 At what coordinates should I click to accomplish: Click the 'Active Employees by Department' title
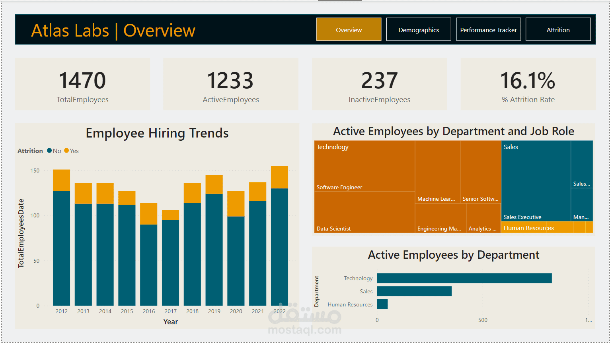[x=454, y=255]
